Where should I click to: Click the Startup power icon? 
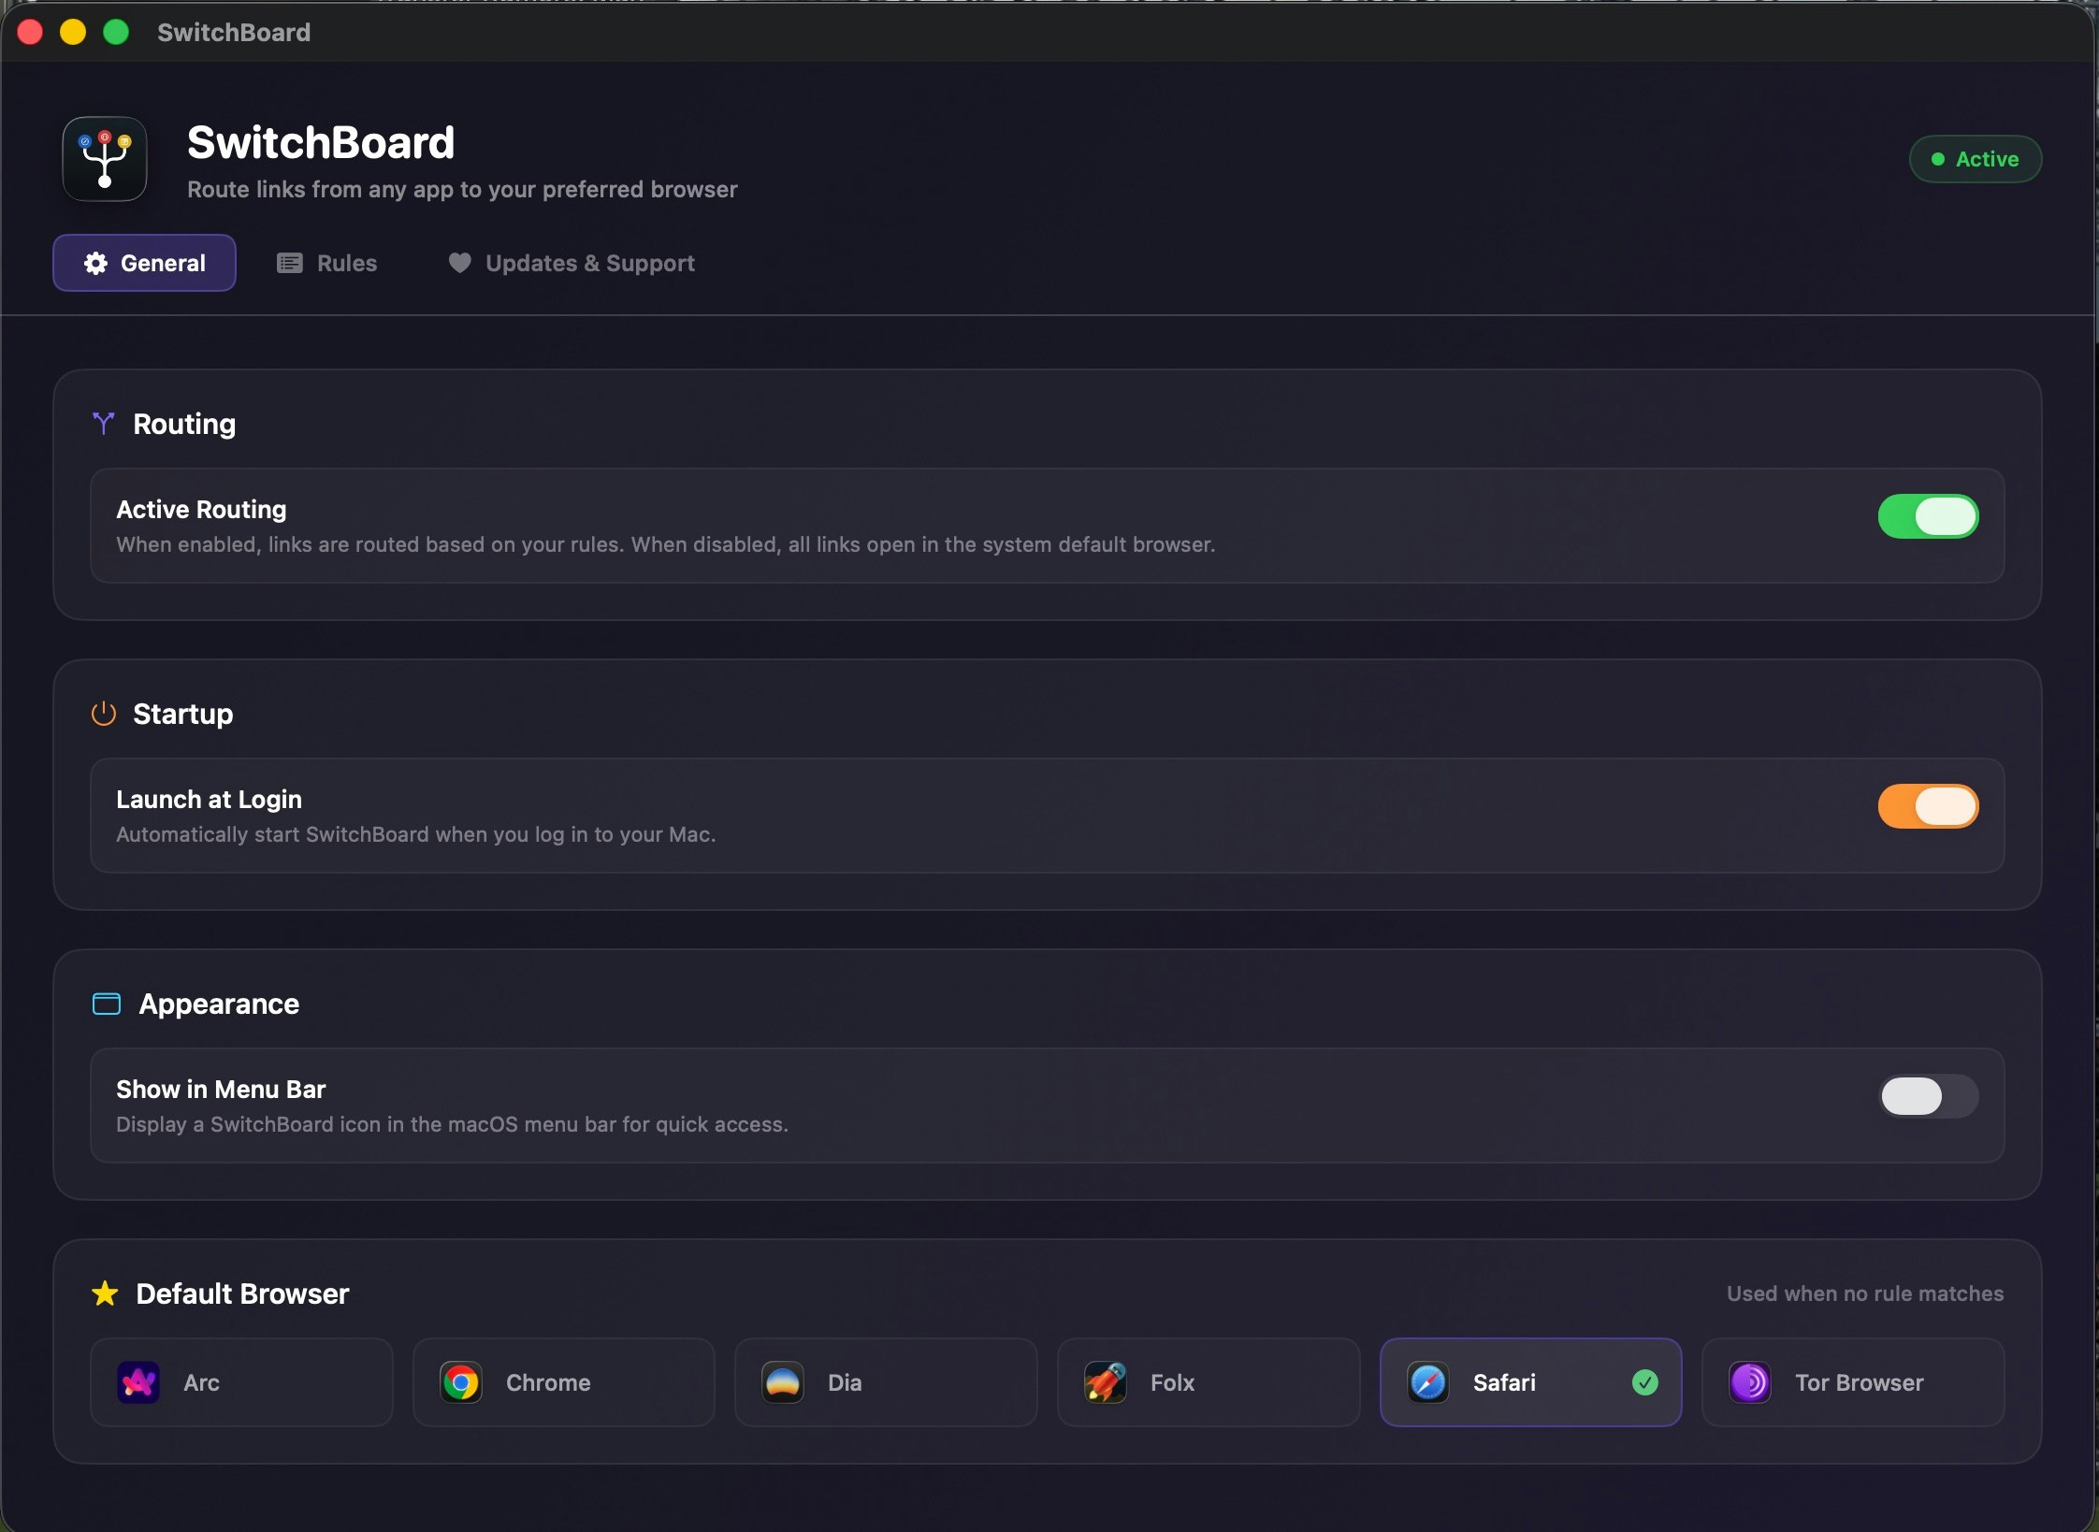coord(103,714)
